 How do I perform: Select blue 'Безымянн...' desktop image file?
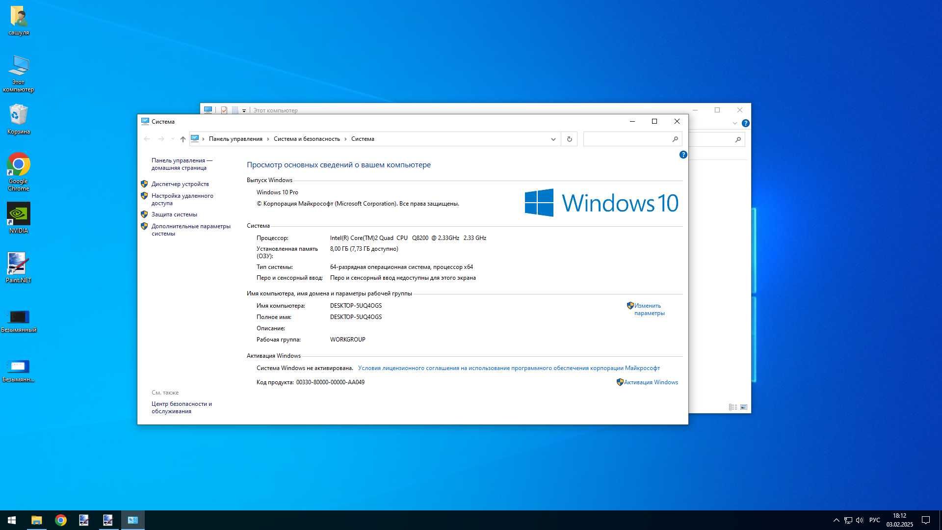(x=19, y=371)
